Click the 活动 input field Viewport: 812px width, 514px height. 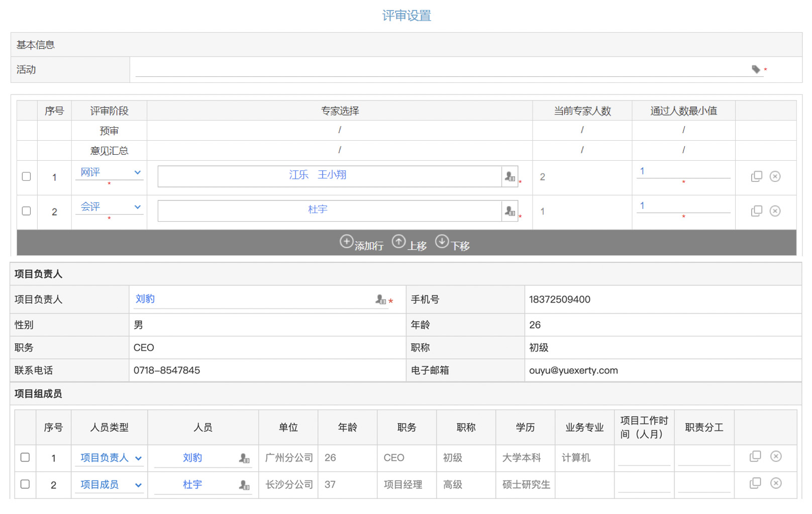point(442,69)
